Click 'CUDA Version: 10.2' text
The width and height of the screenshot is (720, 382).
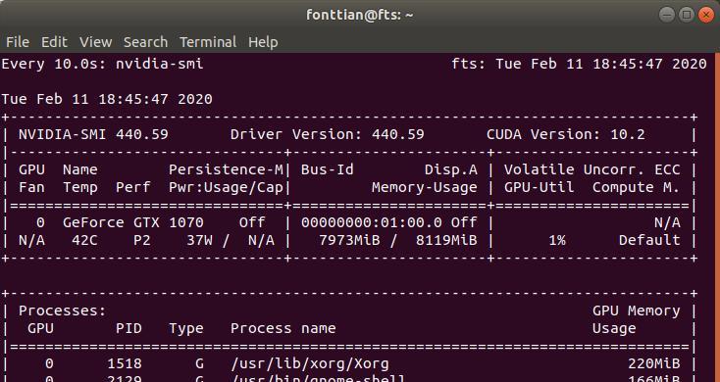coord(566,134)
